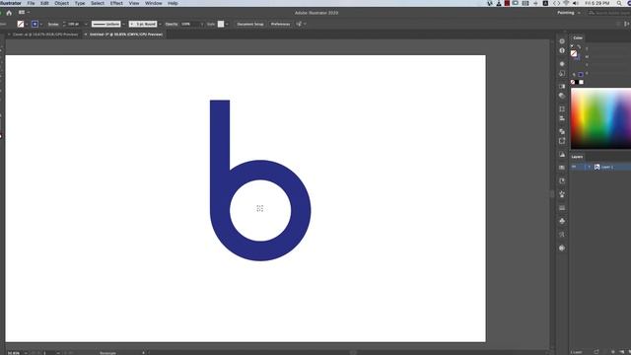Open the Select menu
The width and height of the screenshot is (631, 355).
click(x=98, y=3)
